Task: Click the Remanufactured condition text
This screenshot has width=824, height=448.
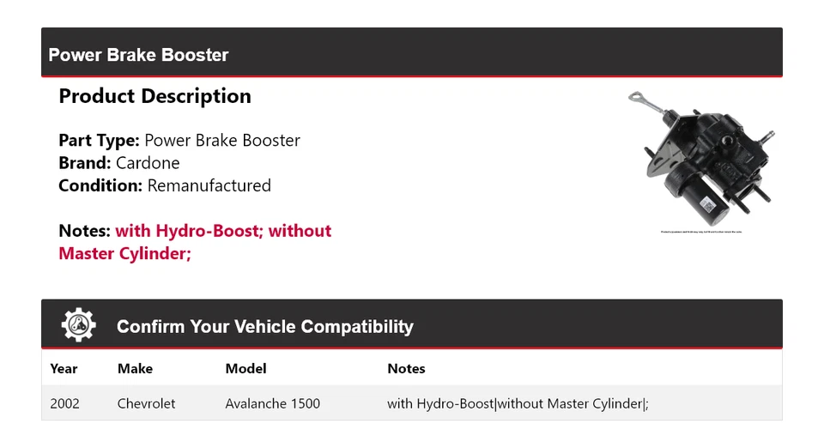Action: pyautogui.click(x=209, y=185)
